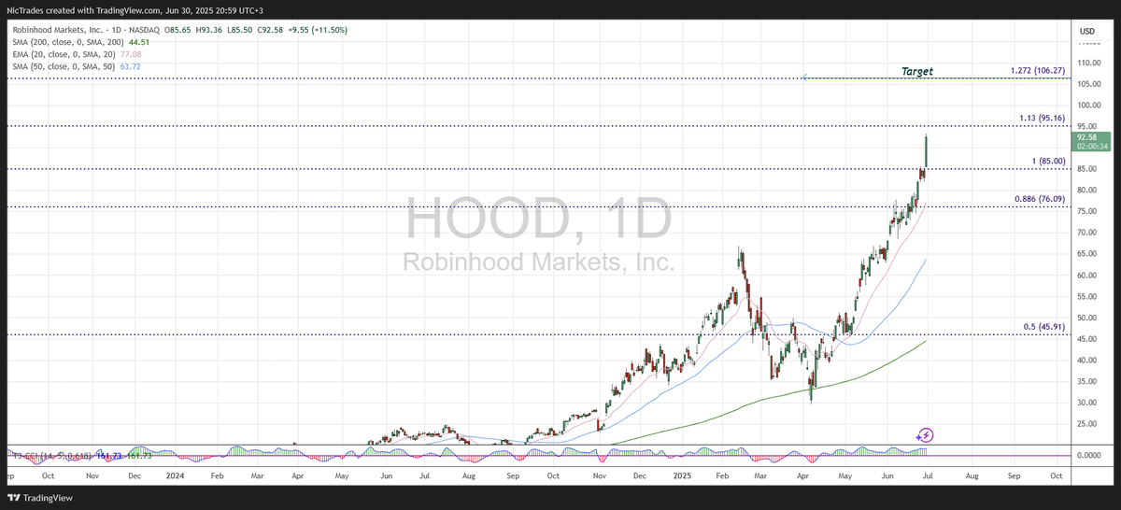Screen dimensions: 1121x510
Task: Click the change value +9.55 (+11.50%)
Action: [316, 30]
